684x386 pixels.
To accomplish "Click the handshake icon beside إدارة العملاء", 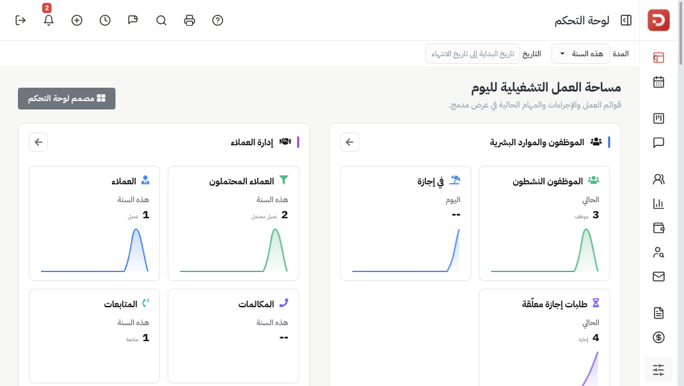I will coord(285,141).
